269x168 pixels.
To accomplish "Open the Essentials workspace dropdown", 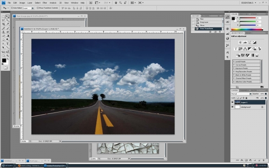I will coord(248,3).
